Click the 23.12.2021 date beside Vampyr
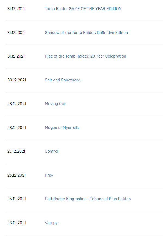This screenshot has height=236, width=163. (17, 223)
